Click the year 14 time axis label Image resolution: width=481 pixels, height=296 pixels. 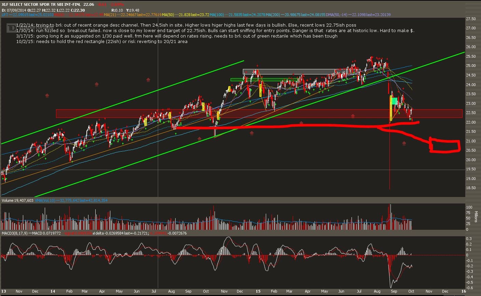[x=53, y=291]
